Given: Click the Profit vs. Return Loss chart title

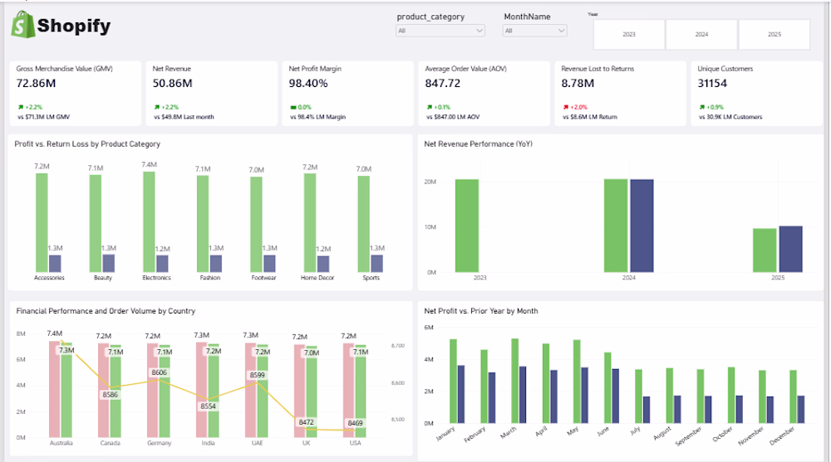Looking at the screenshot, I should click(x=87, y=144).
